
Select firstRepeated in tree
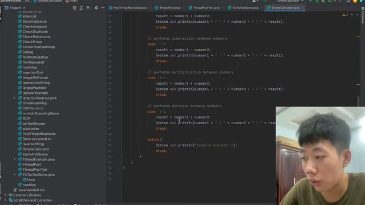point(33,62)
